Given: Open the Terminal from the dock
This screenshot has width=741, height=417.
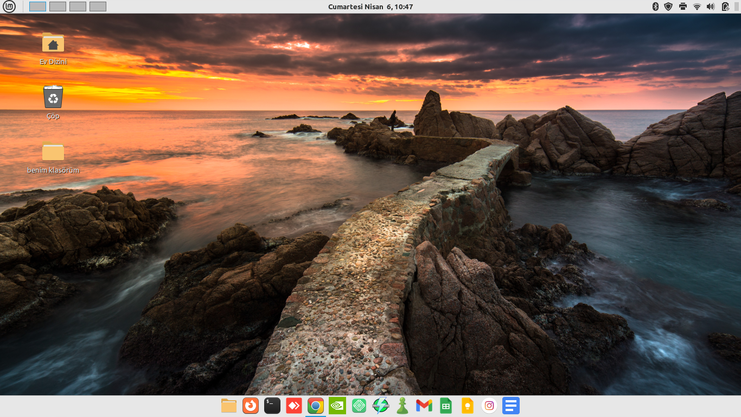Looking at the screenshot, I should click(x=272, y=406).
